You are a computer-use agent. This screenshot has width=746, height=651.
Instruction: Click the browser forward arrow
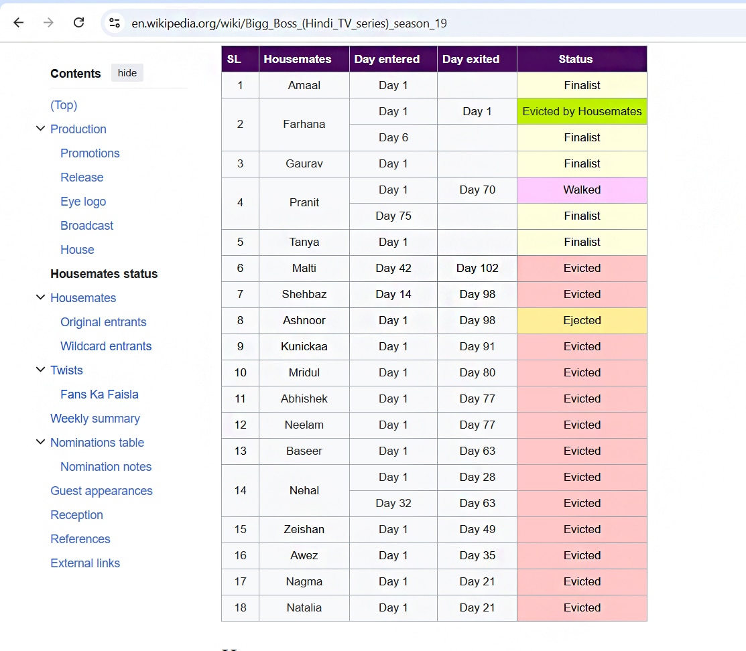point(48,23)
